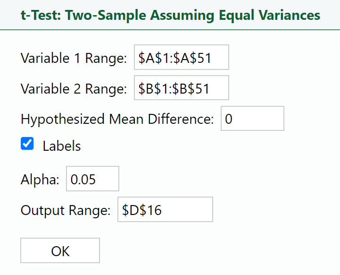Uncheck the Labels checkbox

coord(27,144)
